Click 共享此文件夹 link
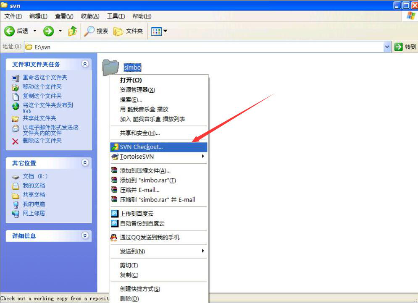 [x=39, y=118]
